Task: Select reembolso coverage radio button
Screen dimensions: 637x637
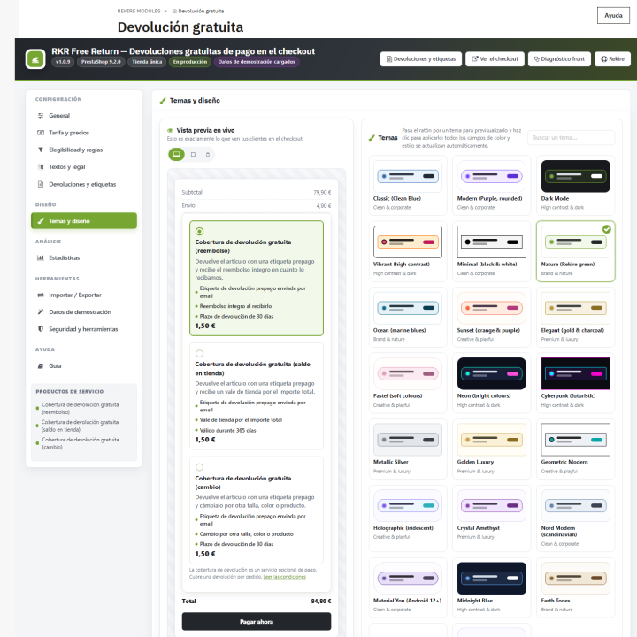Action: point(199,232)
